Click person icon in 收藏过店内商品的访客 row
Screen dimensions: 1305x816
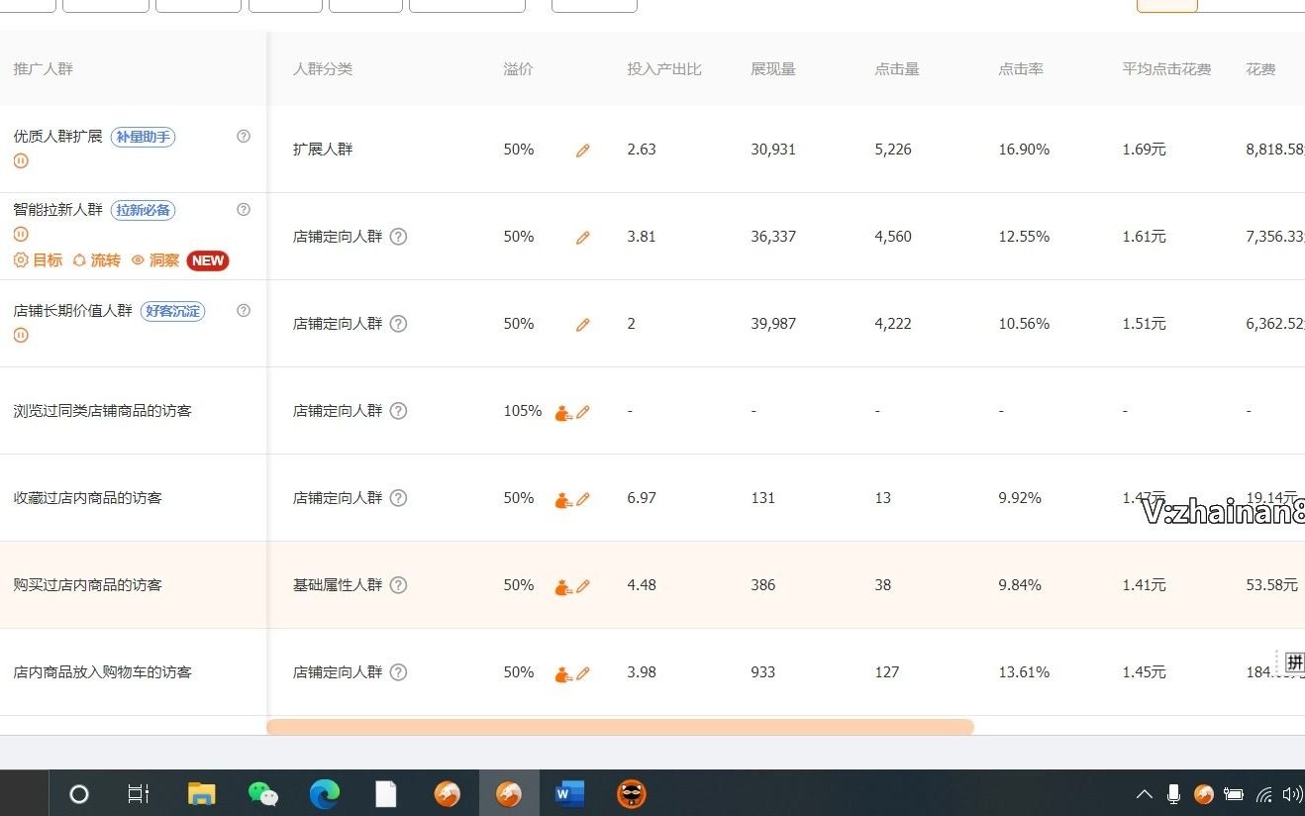pos(563,500)
